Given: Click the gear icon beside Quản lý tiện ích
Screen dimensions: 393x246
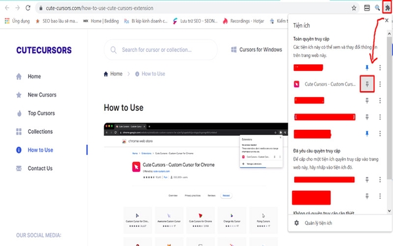Looking at the screenshot, I should (x=297, y=223).
